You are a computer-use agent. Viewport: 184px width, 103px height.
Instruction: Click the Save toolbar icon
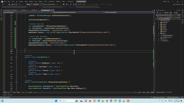pos(15,5)
